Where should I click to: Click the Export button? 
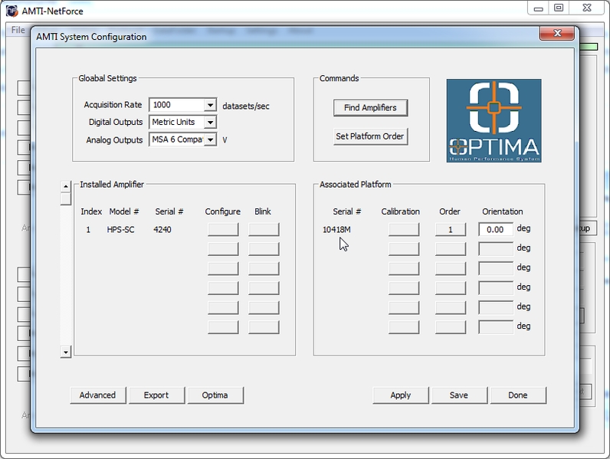point(156,395)
